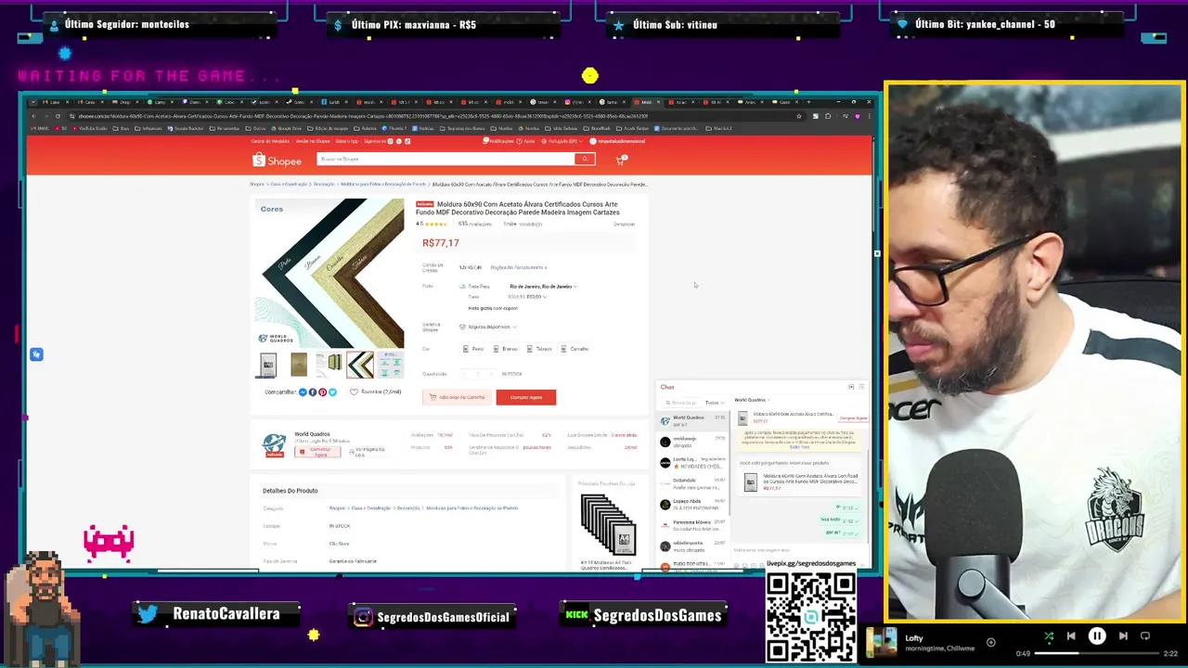Expand Seguros disponíveis dropdown
The image size is (1188, 668).
[x=488, y=327]
